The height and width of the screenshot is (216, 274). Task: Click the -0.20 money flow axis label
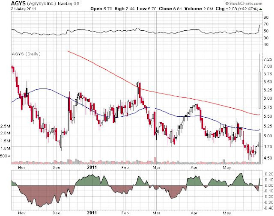pyautogui.click(x=268, y=197)
